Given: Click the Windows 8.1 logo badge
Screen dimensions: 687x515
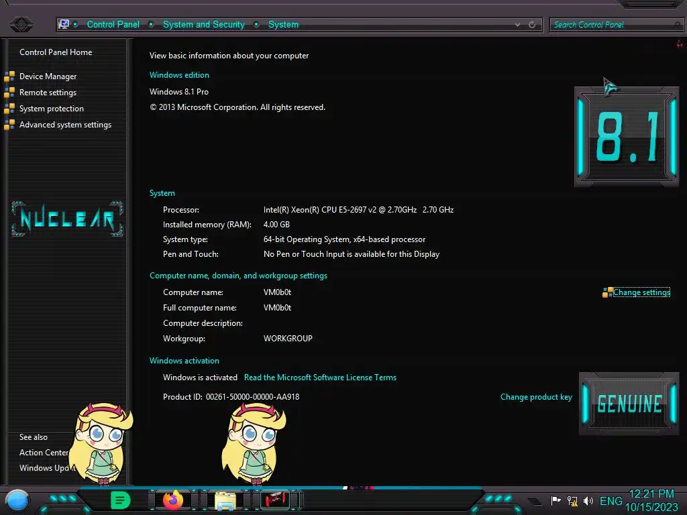Looking at the screenshot, I should (627, 137).
